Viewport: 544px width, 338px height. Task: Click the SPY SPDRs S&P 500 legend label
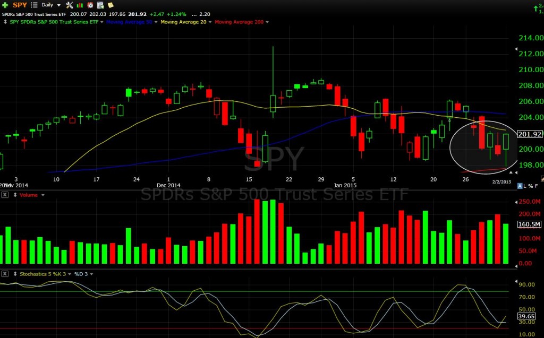tap(54, 22)
